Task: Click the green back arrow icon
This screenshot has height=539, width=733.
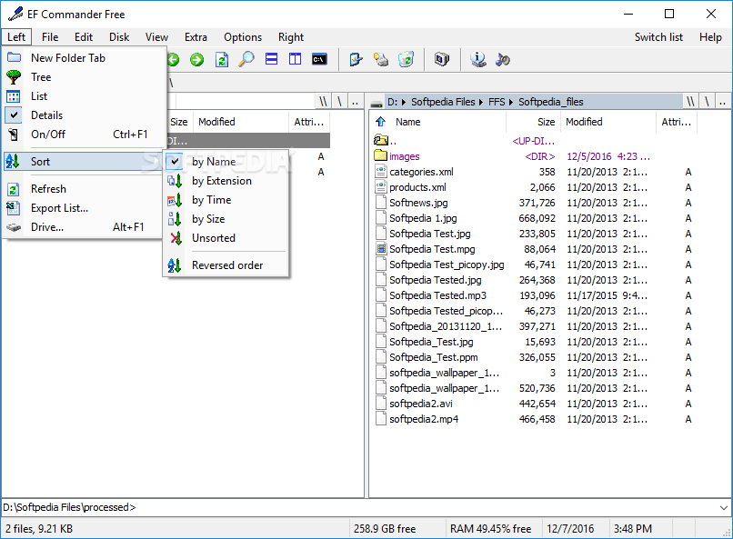Action: pos(174,60)
